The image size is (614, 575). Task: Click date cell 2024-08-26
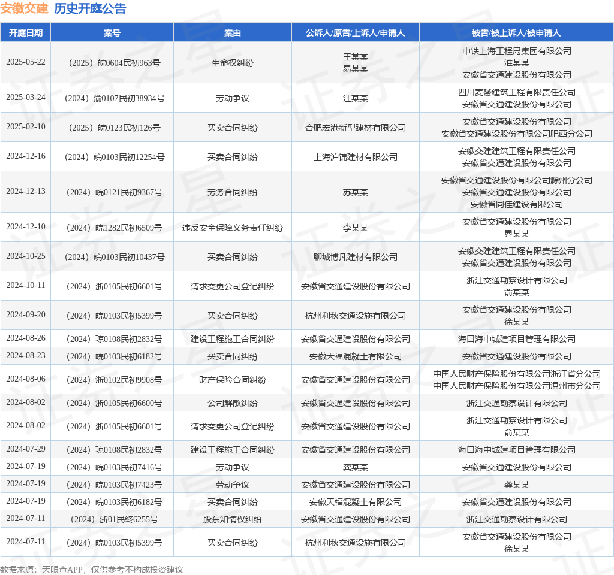pyautogui.click(x=25, y=338)
